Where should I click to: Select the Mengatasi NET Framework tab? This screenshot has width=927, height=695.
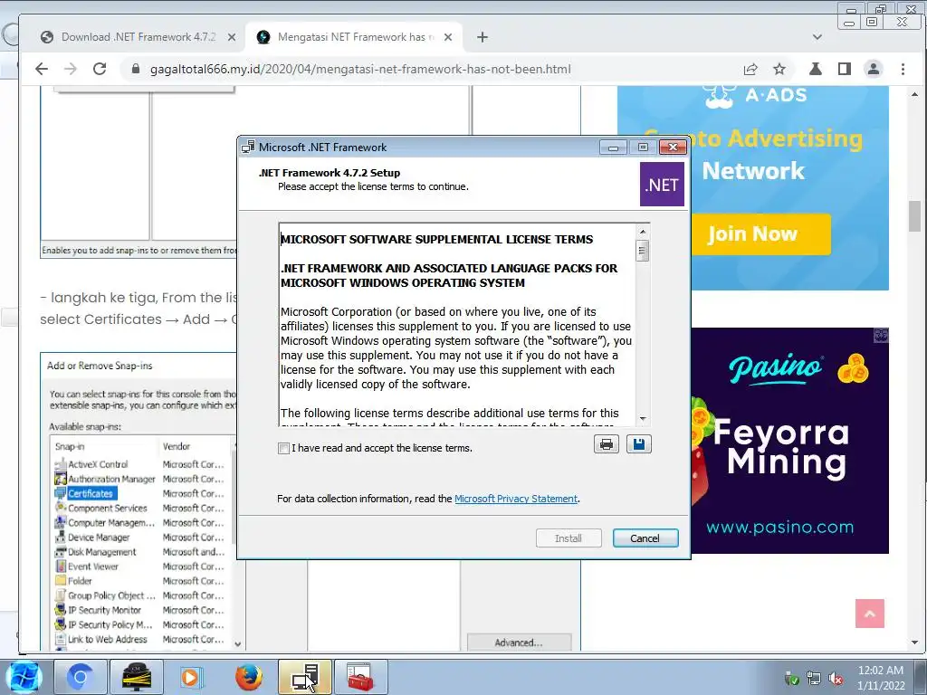tap(354, 37)
